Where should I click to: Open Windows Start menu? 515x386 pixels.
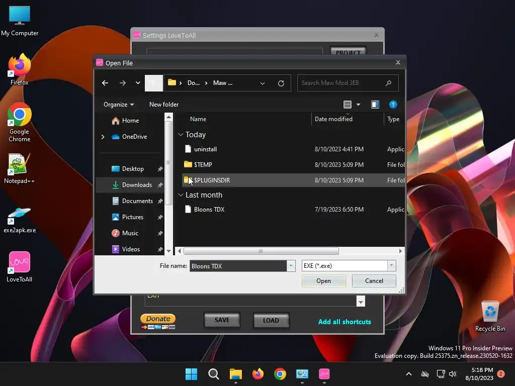tap(191, 374)
